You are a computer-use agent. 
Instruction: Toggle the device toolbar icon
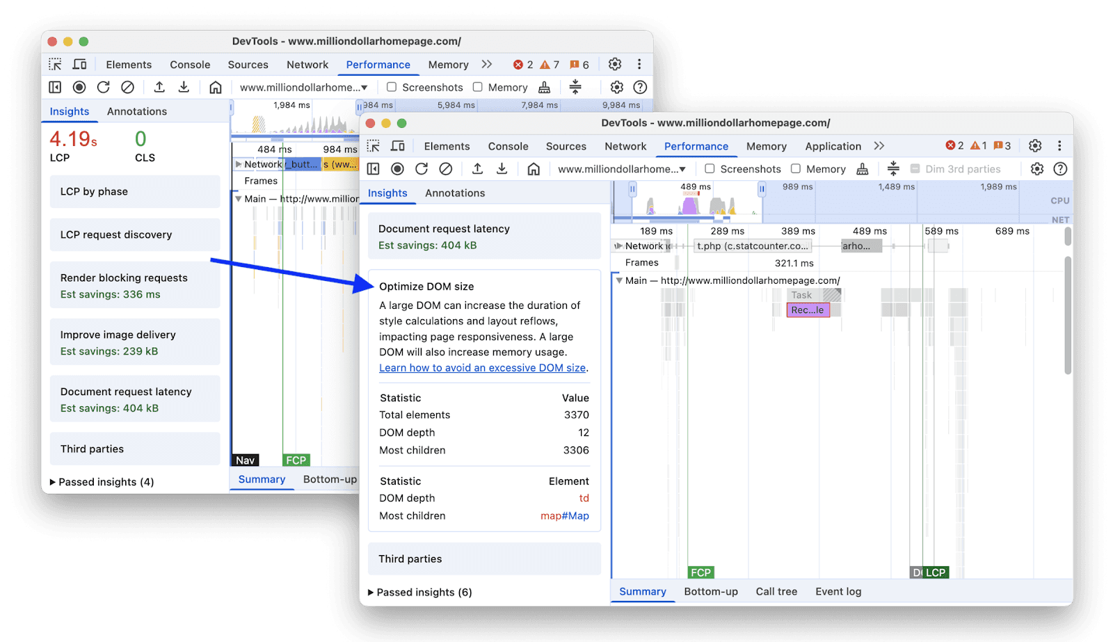398,146
